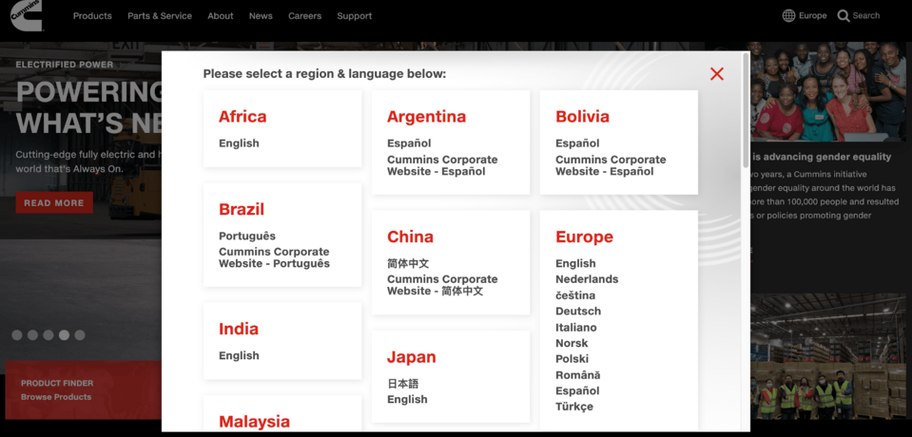Select English under Japan
912x437 pixels.
point(407,399)
